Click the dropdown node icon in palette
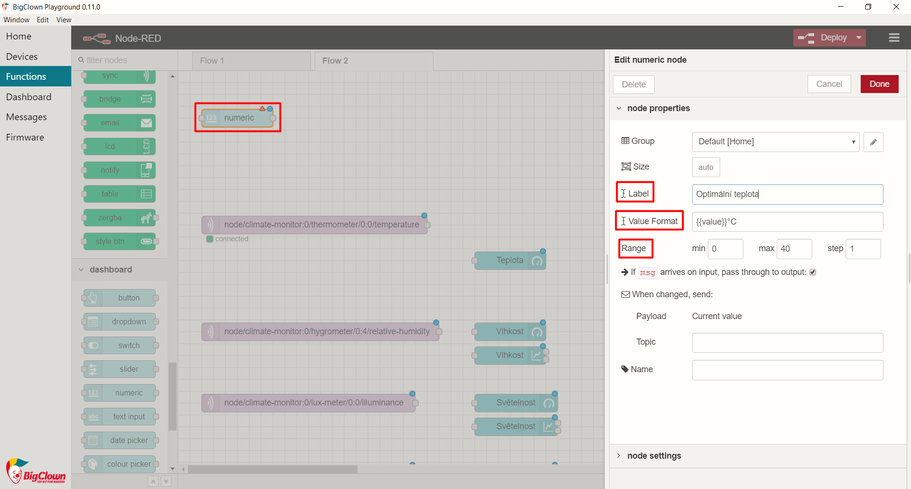 click(93, 321)
